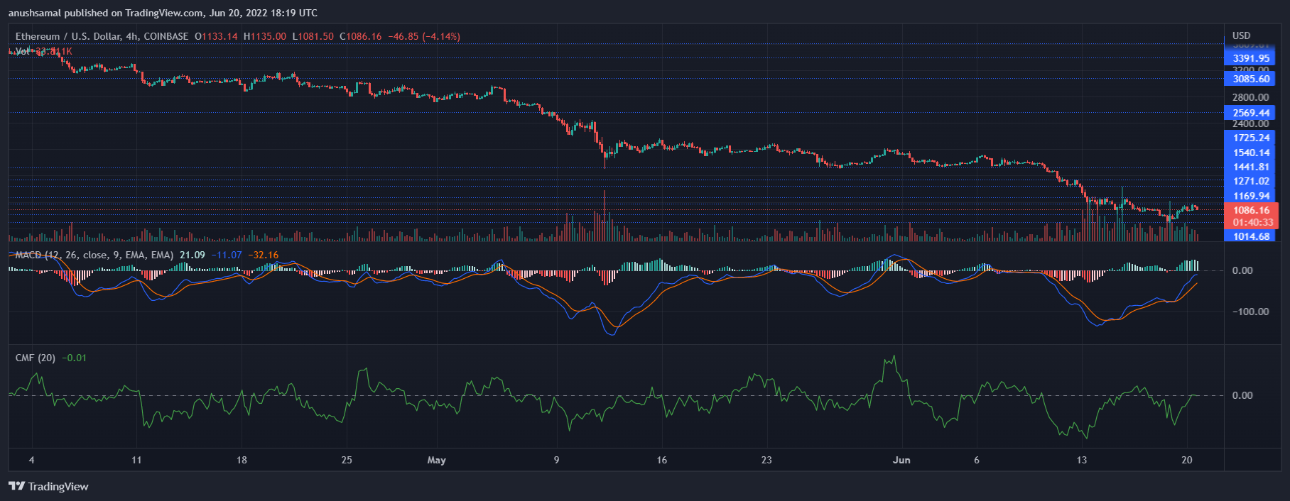The height and width of the screenshot is (501, 1290).
Task: Click the 3391.95 price level label
Action: pos(1250,58)
